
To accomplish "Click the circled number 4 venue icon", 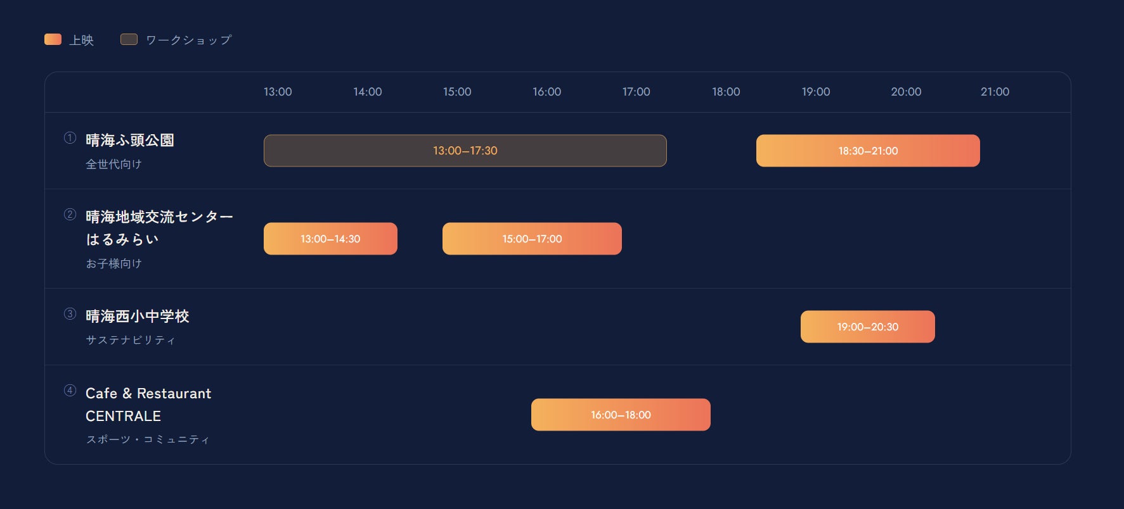I will (x=70, y=391).
